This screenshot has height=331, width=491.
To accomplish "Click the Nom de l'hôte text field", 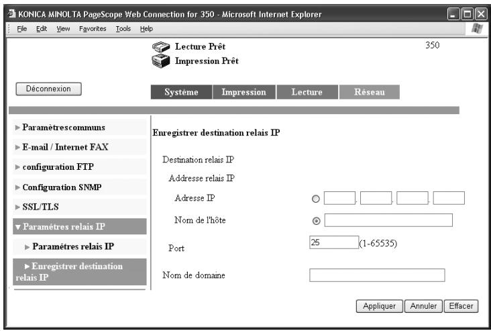I will point(388,220).
